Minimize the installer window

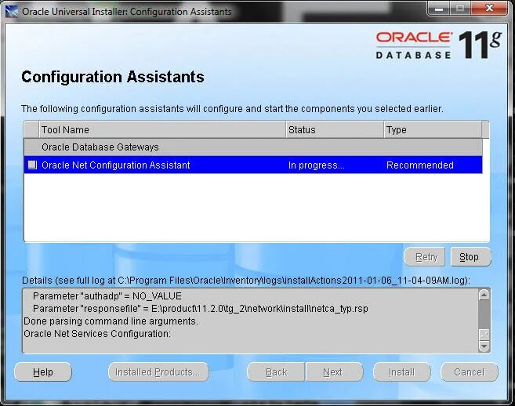tap(438, 9)
